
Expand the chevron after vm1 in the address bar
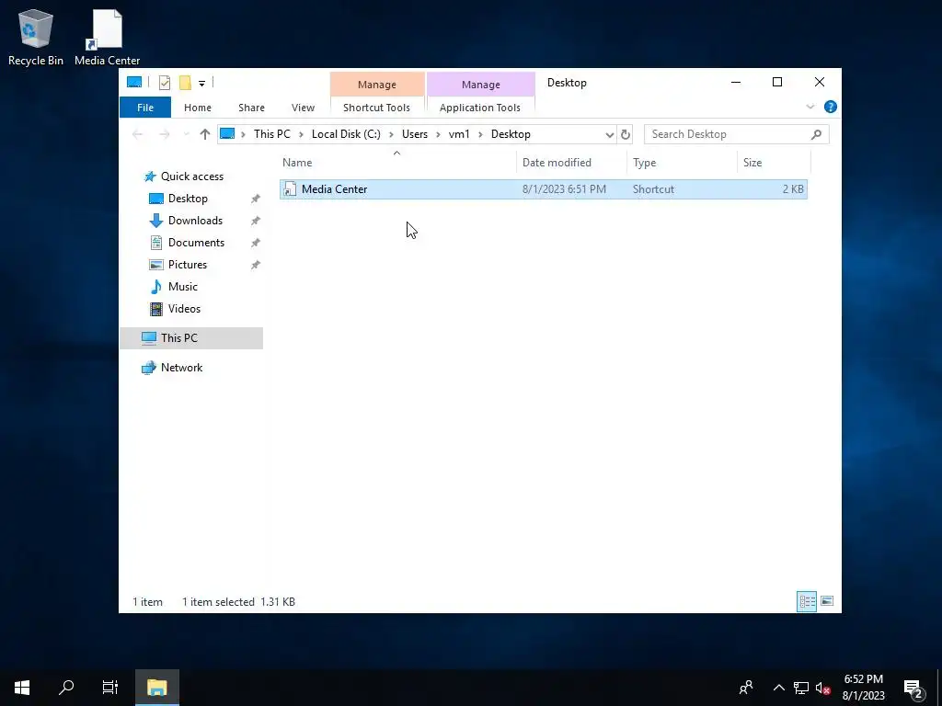tap(480, 134)
